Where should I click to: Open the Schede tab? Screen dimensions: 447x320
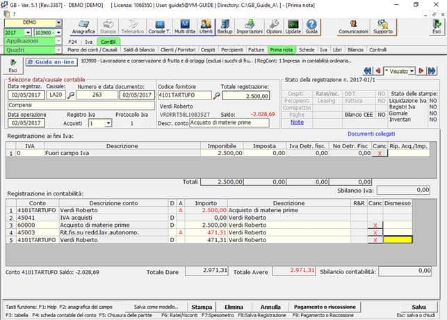tap(307, 50)
